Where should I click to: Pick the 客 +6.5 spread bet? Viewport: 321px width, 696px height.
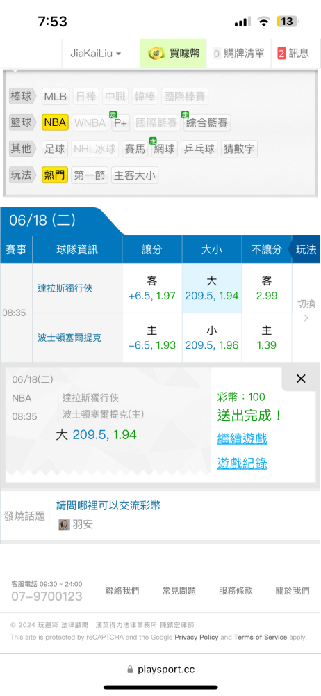[152, 288]
